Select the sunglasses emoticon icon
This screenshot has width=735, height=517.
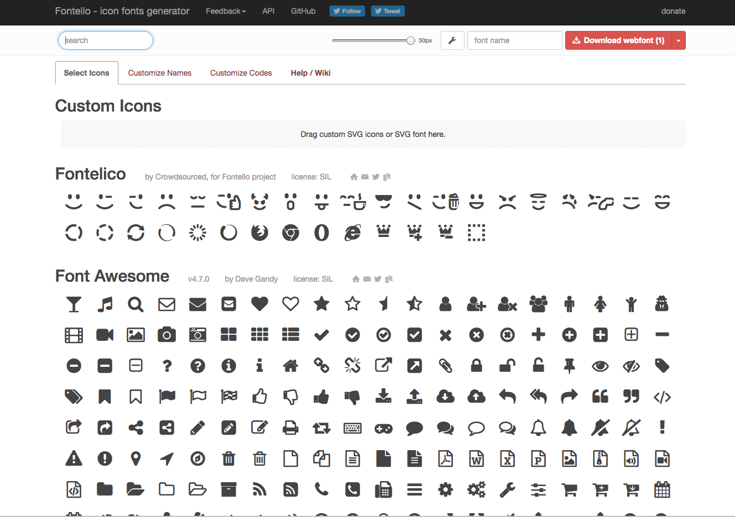click(x=383, y=202)
